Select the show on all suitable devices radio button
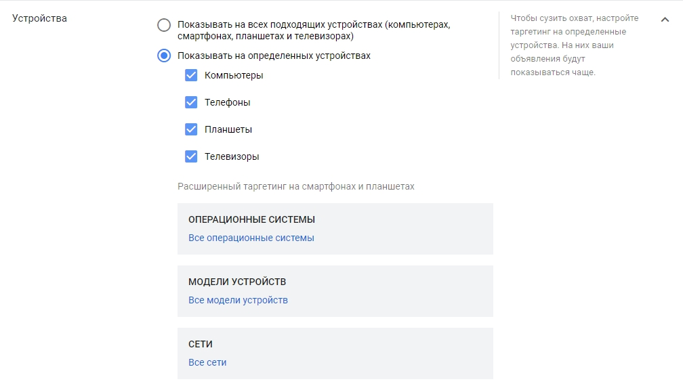 coord(164,26)
